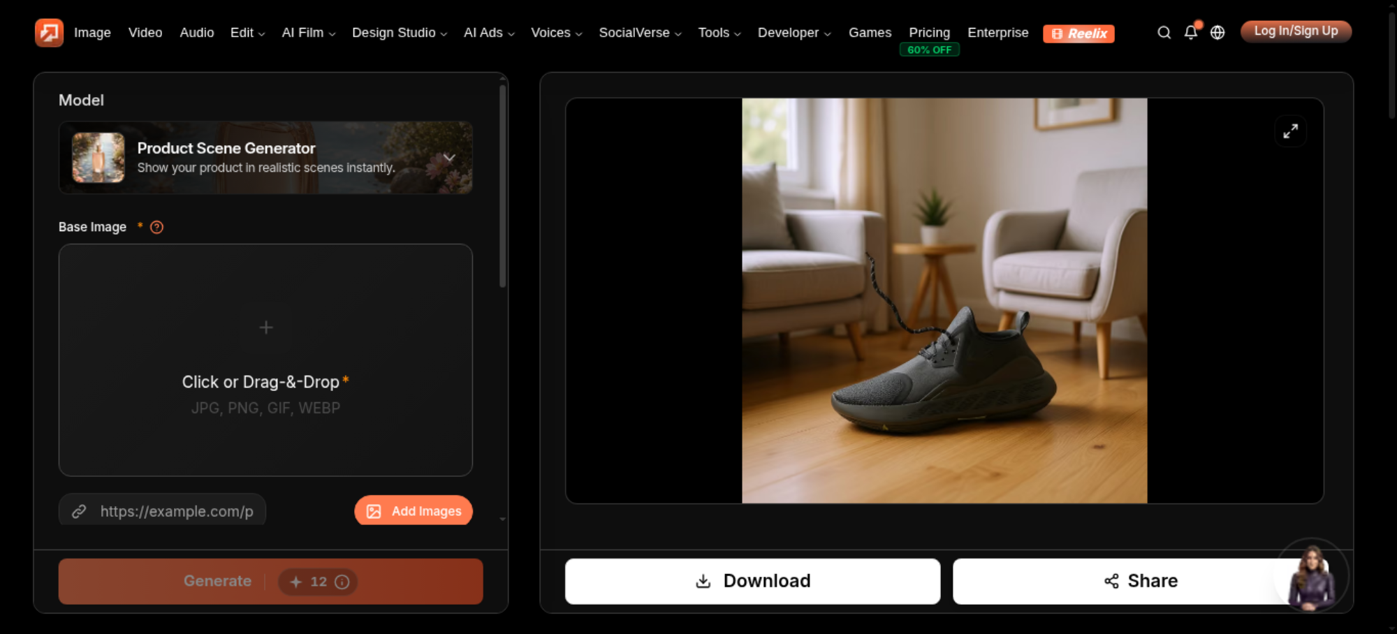This screenshot has width=1397, height=634.
Task: Open the Voices dropdown
Action: tap(557, 33)
